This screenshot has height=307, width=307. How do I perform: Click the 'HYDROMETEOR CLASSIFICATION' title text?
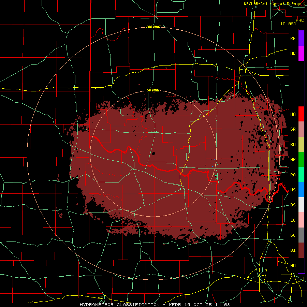pos(120,305)
